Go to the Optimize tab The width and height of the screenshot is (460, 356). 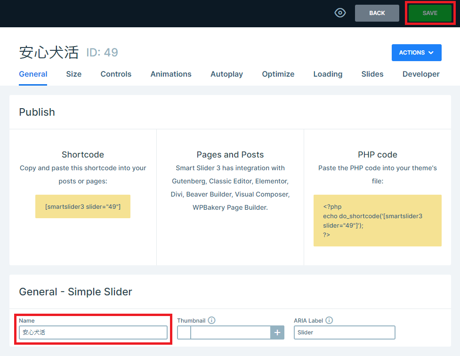278,74
